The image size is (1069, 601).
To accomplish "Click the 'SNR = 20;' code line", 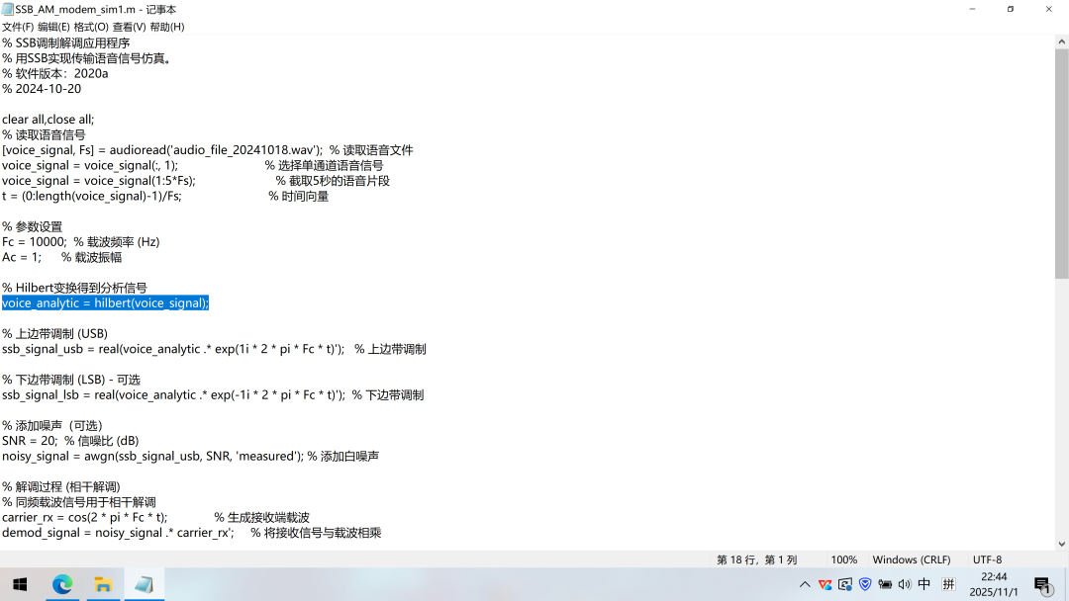I will coord(70,440).
